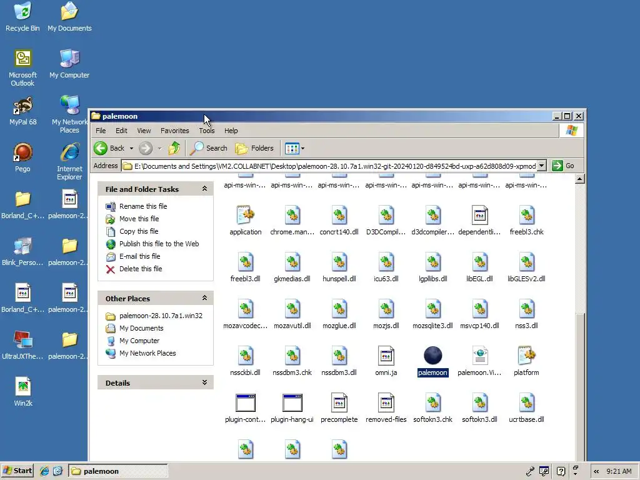Select the mozglue.dll file
This screenshot has height=480, width=640.
tap(339, 314)
